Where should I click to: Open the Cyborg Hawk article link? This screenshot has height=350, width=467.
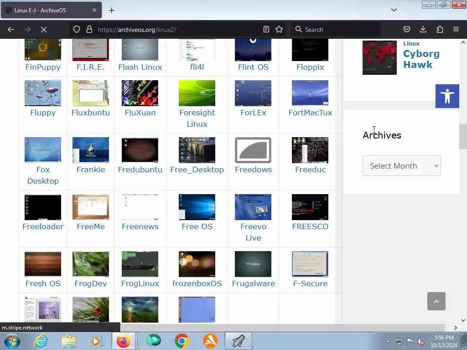click(x=421, y=59)
